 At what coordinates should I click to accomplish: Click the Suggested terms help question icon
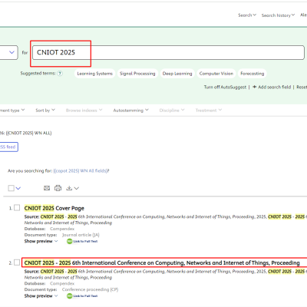click(60, 74)
